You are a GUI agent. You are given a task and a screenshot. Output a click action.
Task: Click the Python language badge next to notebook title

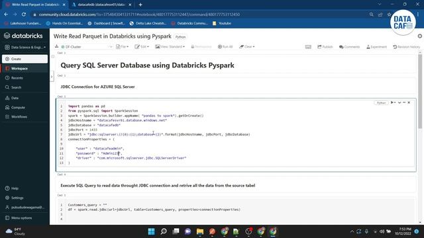click(180, 37)
